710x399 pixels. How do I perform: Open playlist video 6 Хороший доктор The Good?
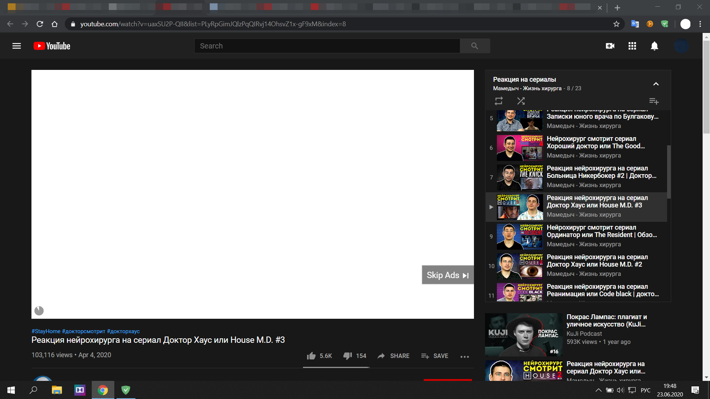[x=576, y=148]
